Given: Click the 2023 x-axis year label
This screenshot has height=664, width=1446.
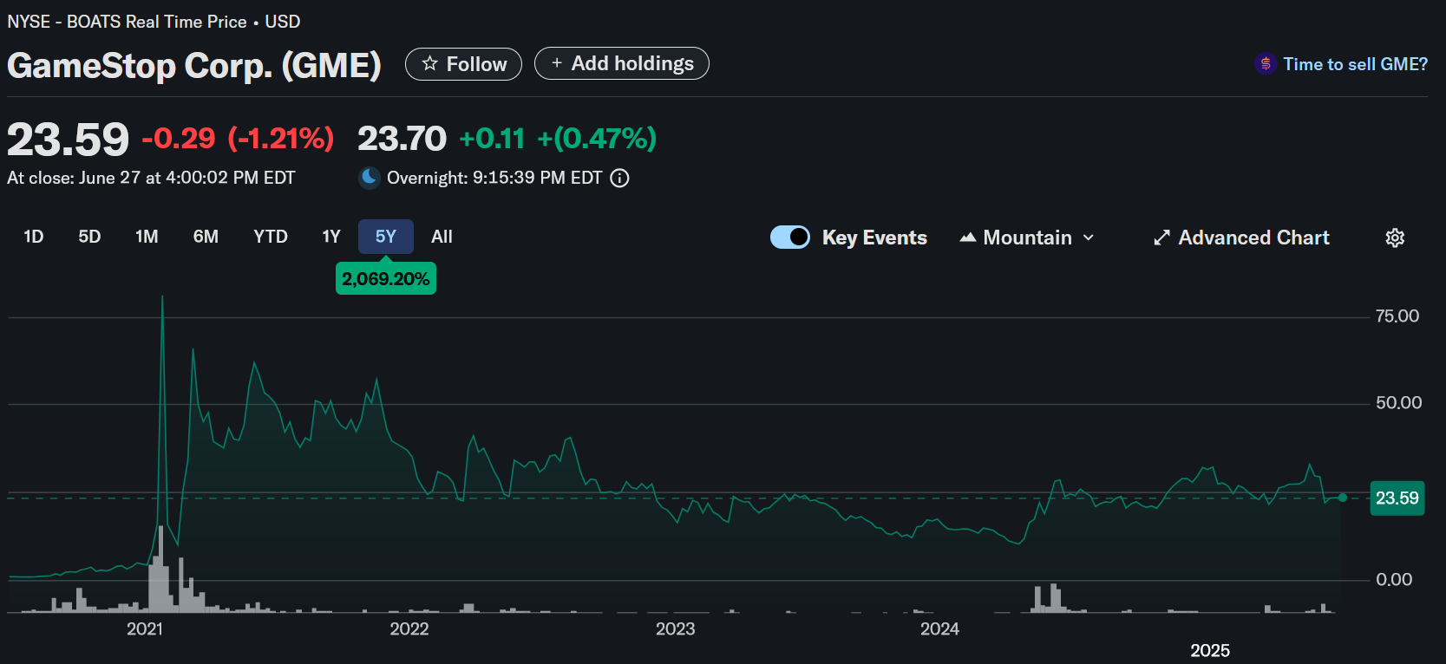Looking at the screenshot, I should click(x=676, y=628).
